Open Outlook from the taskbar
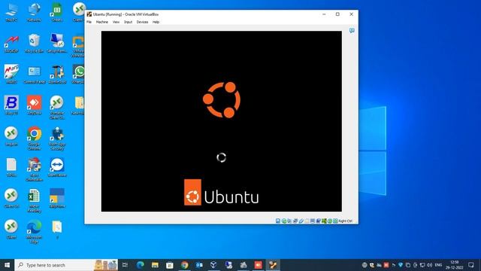Viewport: 481px width, 271px height. click(199, 265)
